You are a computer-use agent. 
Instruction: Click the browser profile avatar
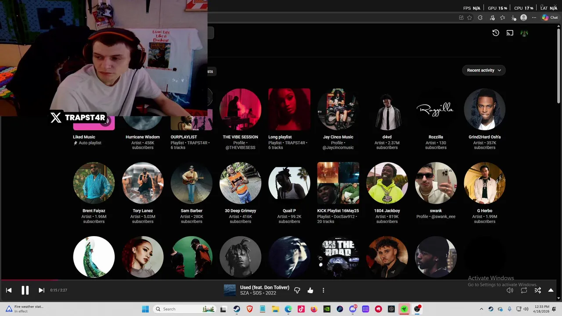click(x=523, y=18)
